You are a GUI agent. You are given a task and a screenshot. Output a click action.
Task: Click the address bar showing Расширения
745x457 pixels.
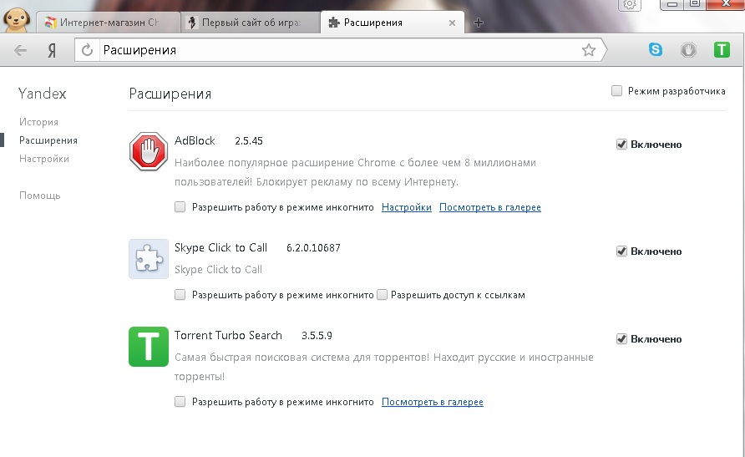point(334,50)
